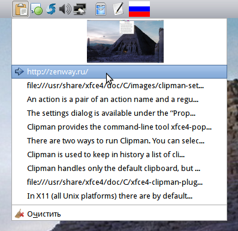
Task: Pick "Clipman handles only the default clipboard" entry
Action: [119, 169]
